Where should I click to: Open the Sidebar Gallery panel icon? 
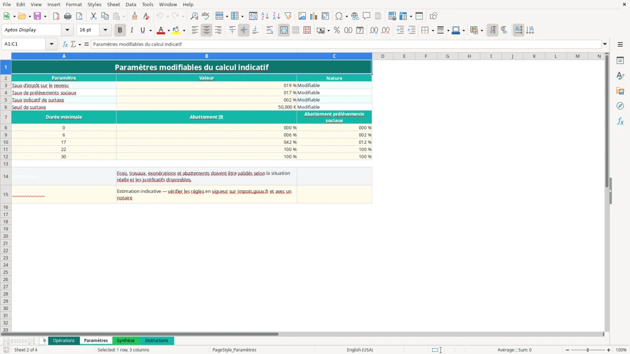[620, 91]
